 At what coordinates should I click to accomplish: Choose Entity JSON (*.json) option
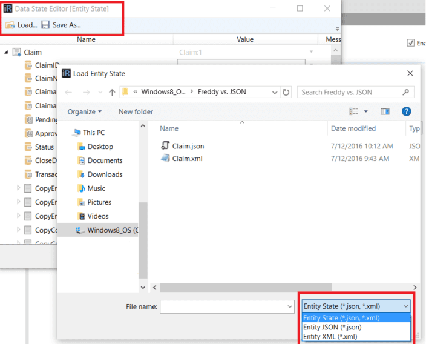(x=333, y=327)
